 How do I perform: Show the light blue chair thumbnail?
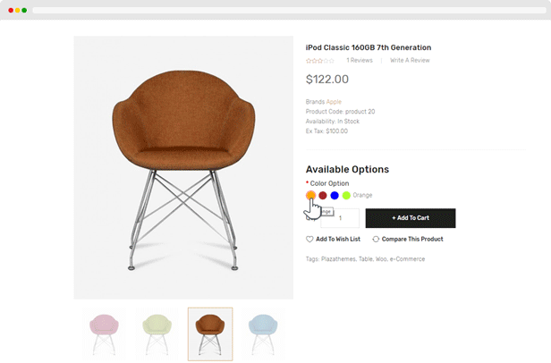point(263,334)
